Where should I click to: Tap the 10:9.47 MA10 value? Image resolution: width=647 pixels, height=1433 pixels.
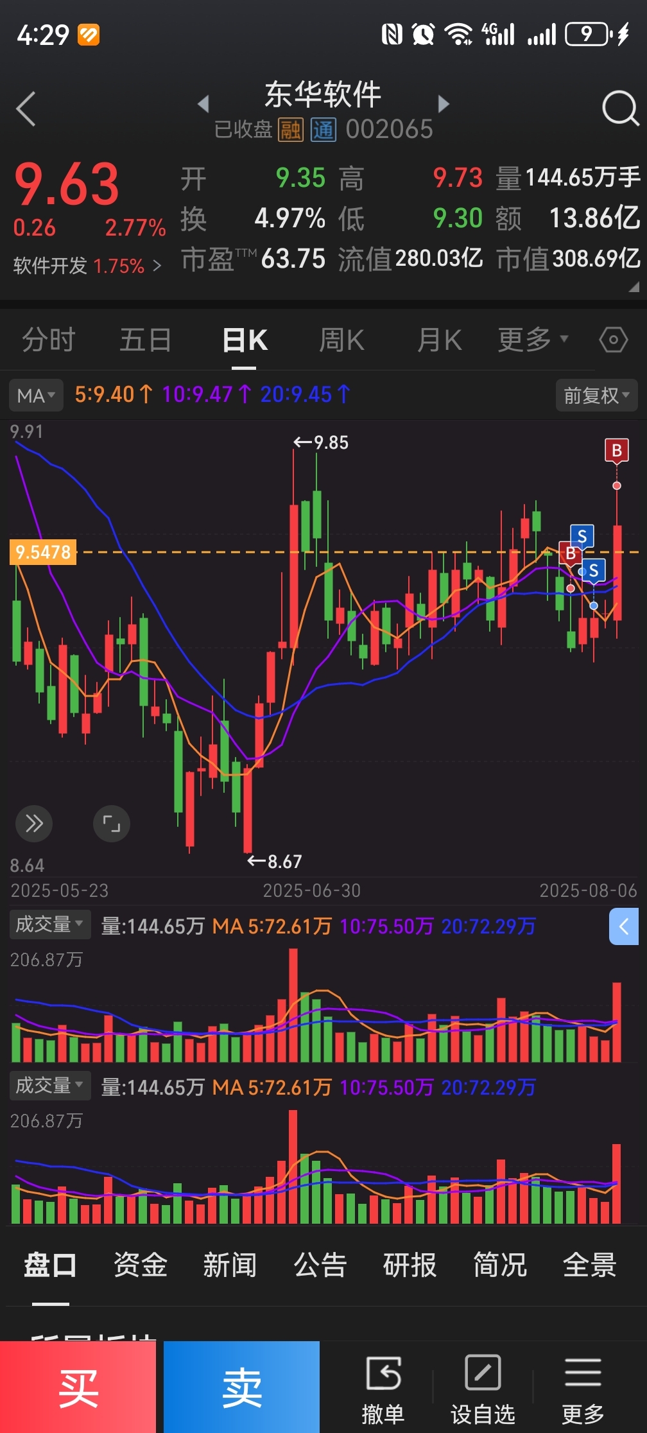click(207, 394)
